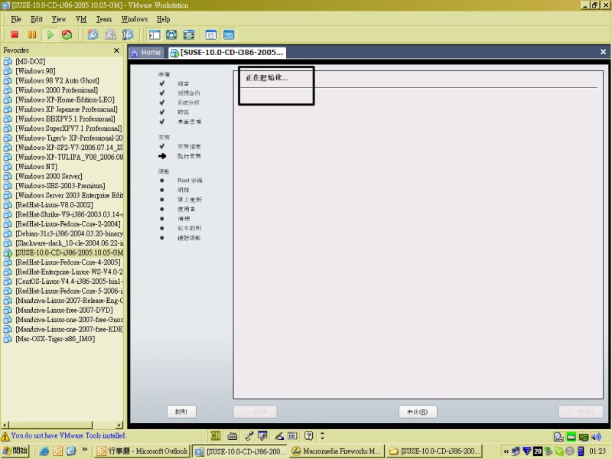Image resolution: width=612 pixels, height=459 pixels.
Task: Select [Windows 2000 Server] favorite
Action: (49, 177)
